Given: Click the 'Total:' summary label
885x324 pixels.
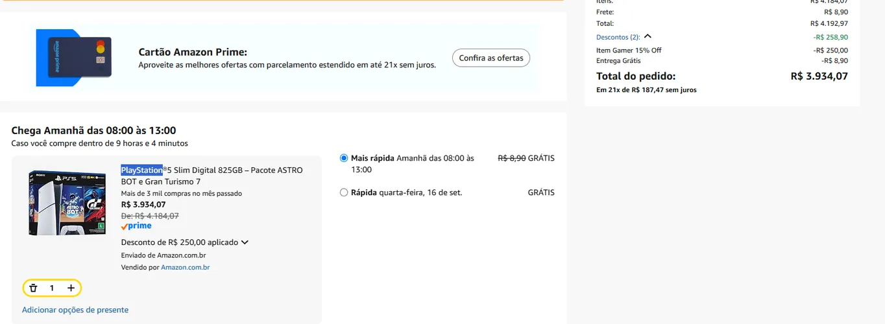Looking at the screenshot, I should click(x=605, y=23).
